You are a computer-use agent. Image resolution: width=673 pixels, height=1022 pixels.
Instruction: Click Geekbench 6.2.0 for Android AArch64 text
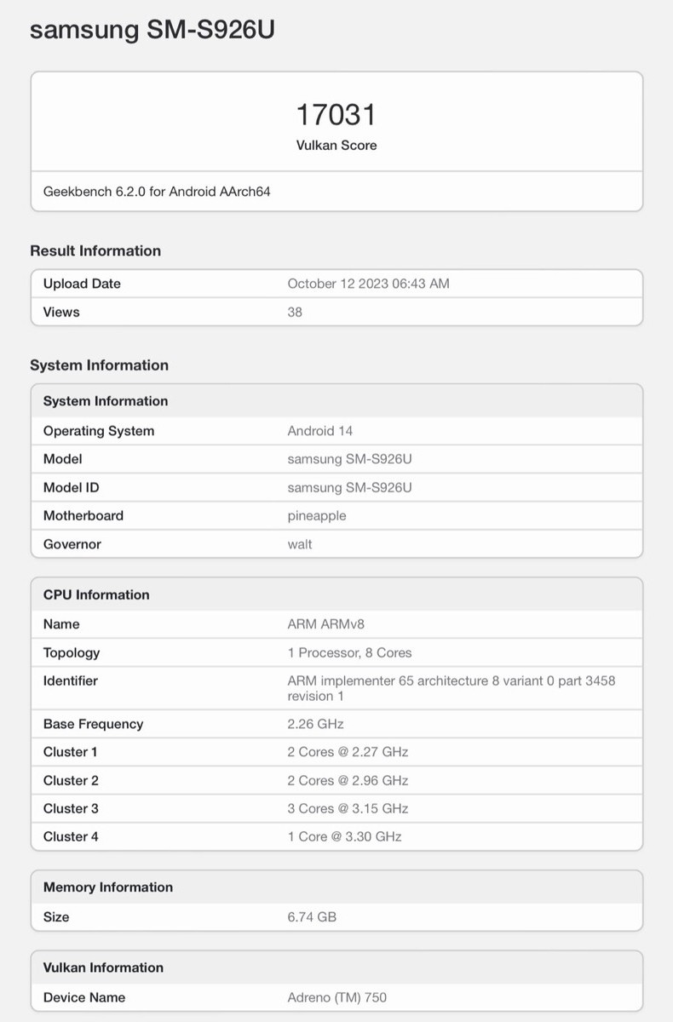(x=157, y=192)
